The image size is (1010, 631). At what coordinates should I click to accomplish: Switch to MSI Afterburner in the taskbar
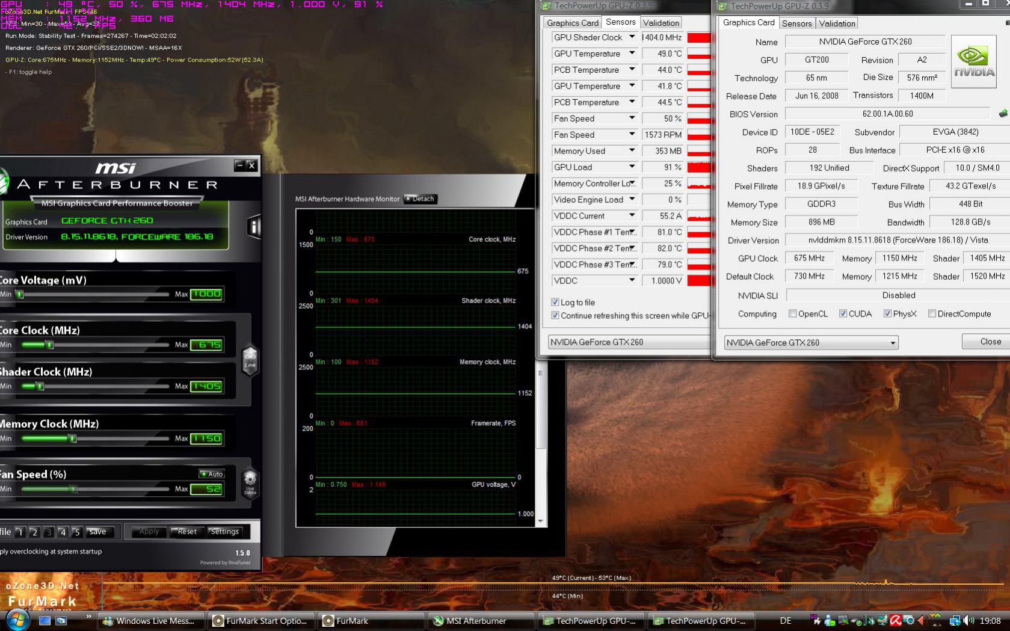tap(481, 621)
